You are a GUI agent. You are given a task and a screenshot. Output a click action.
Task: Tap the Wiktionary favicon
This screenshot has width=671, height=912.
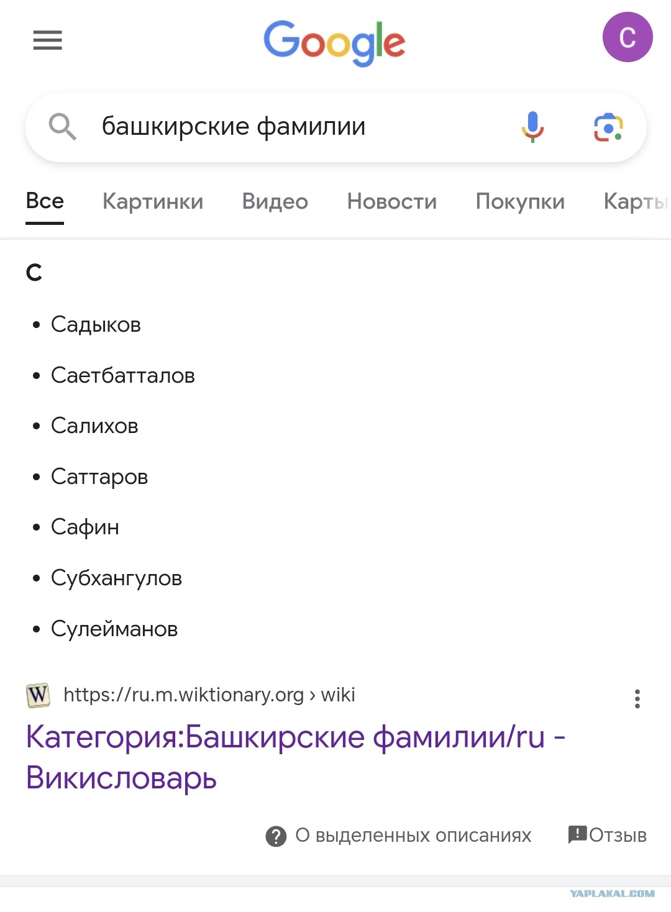point(38,695)
